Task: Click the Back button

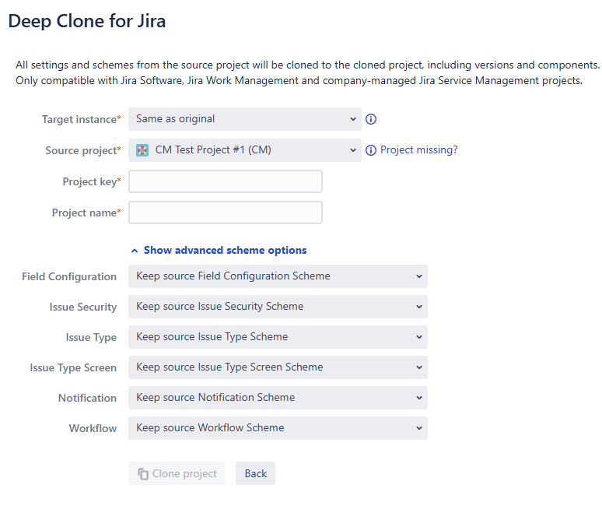Action: click(x=255, y=473)
